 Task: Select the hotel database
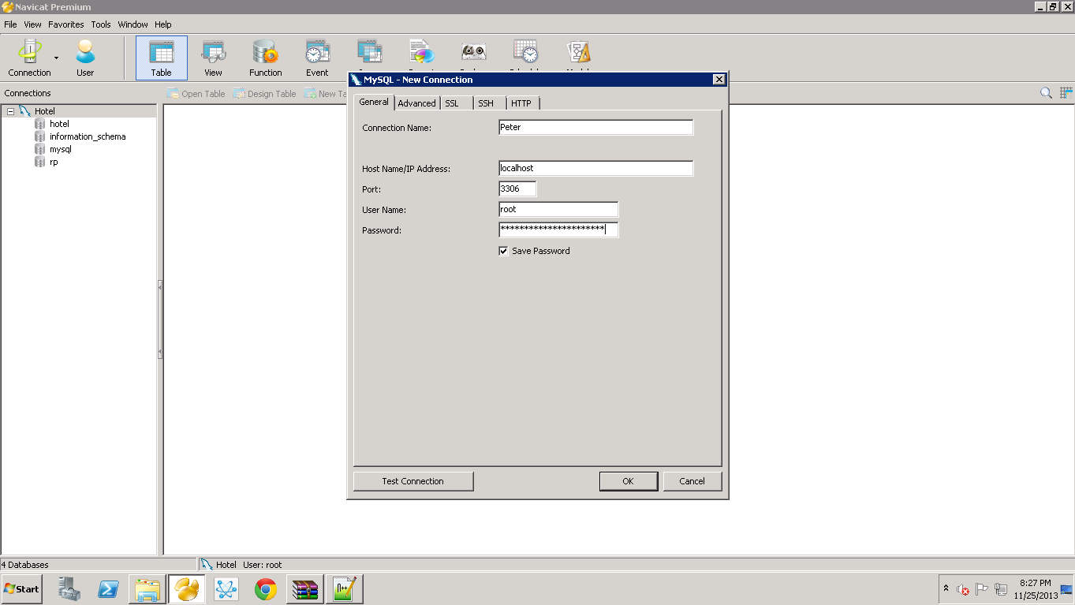[x=59, y=124]
